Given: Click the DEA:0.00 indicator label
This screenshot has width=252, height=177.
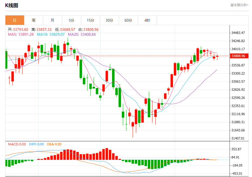Looking at the screenshot, I should pyautogui.click(x=54, y=144).
